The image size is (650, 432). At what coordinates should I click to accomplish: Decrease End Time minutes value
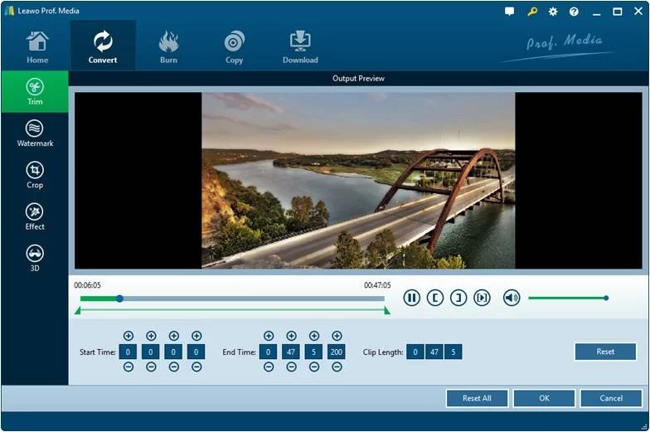tap(292, 366)
